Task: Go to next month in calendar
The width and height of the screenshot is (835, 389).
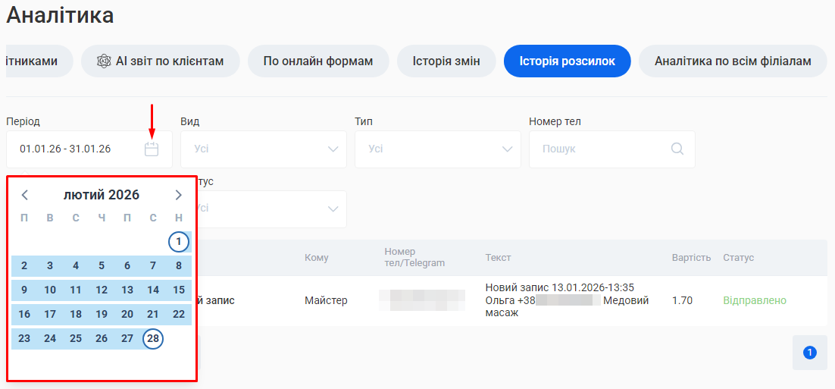Action: 178,195
